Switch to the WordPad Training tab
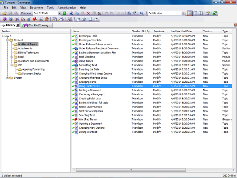This screenshot has height=178, width=237. [36, 25]
